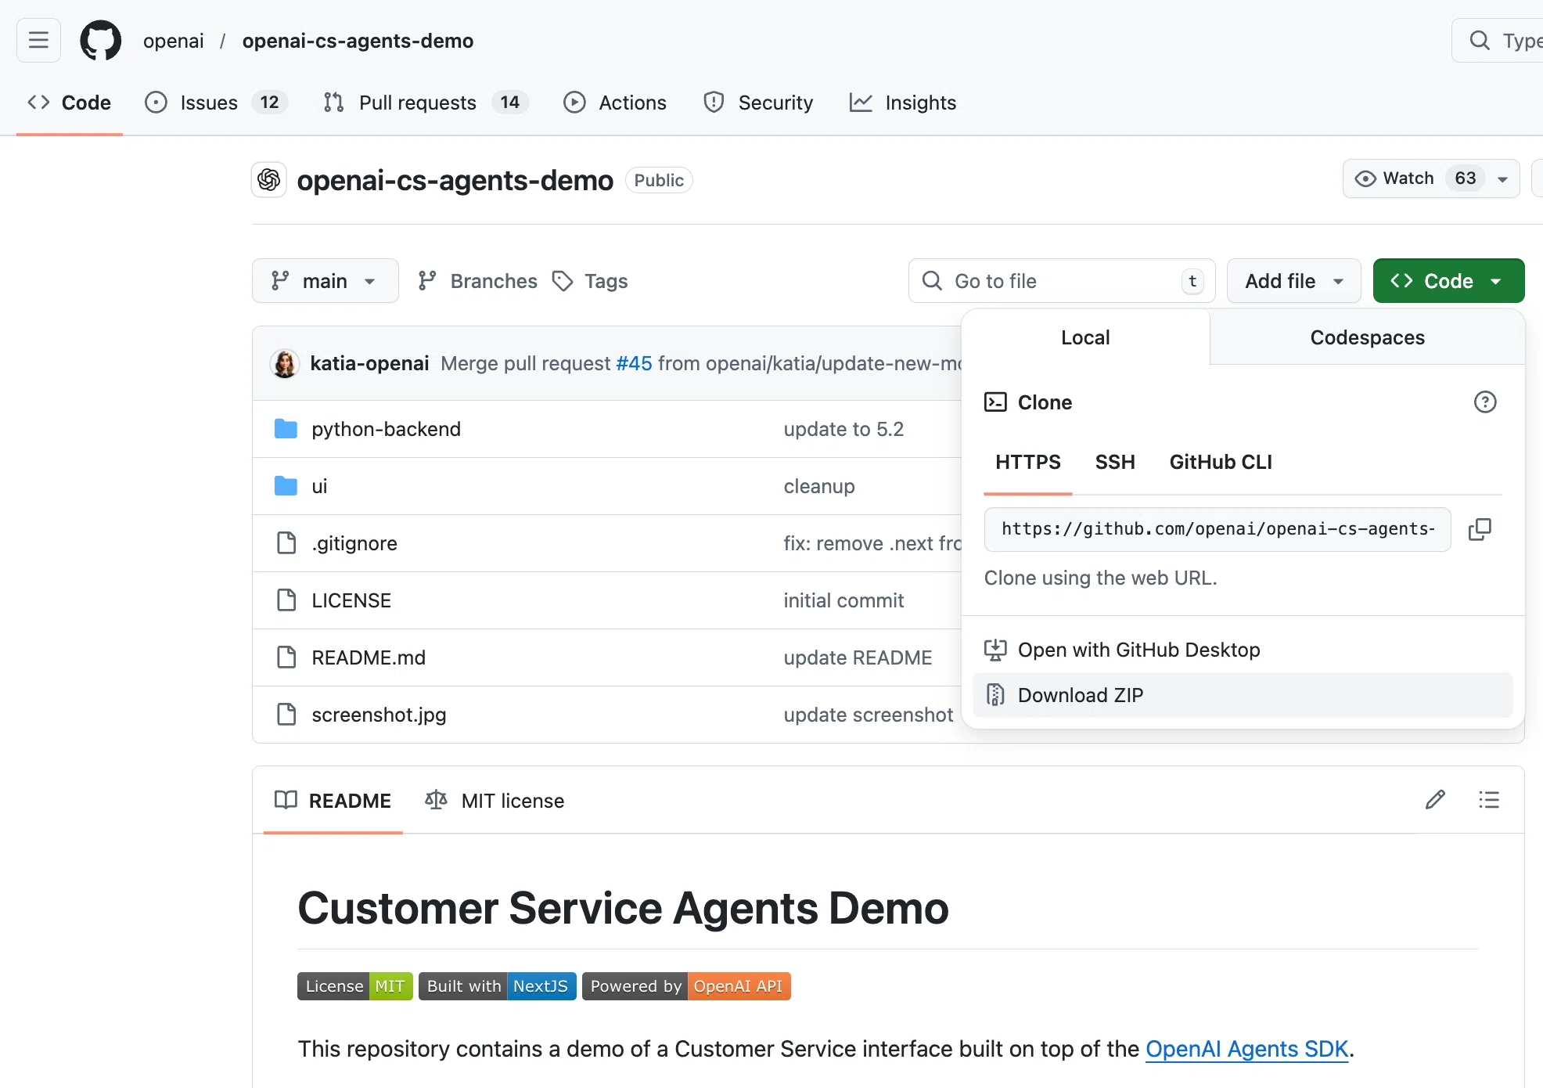Click the .gitignore file icon

point(286,543)
